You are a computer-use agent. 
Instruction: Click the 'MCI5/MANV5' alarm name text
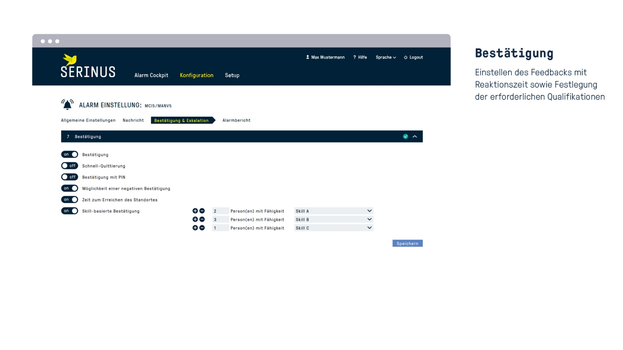coord(158,106)
